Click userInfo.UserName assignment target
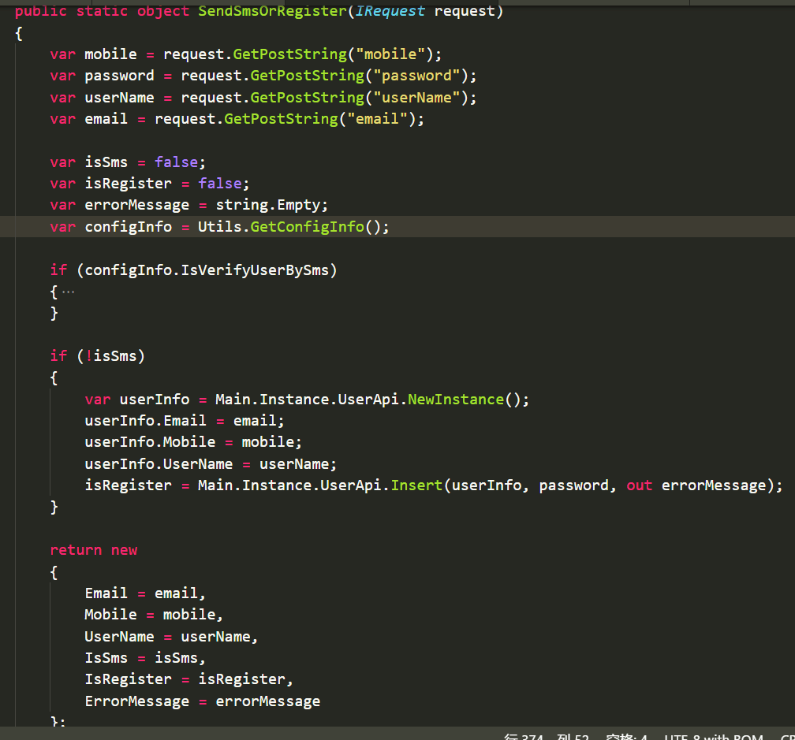The height and width of the screenshot is (740, 795). pyautogui.click(x=159, y=464)
